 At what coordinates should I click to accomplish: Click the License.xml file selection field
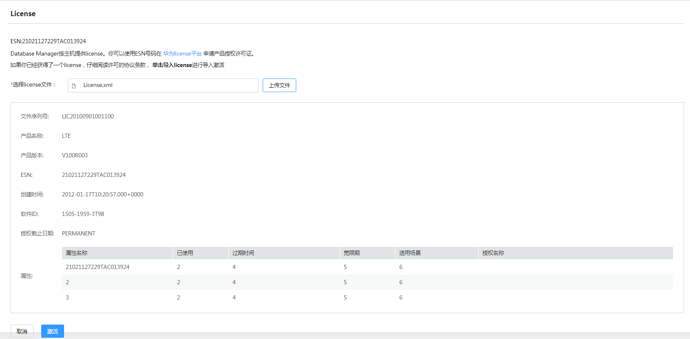coord(163,85)
